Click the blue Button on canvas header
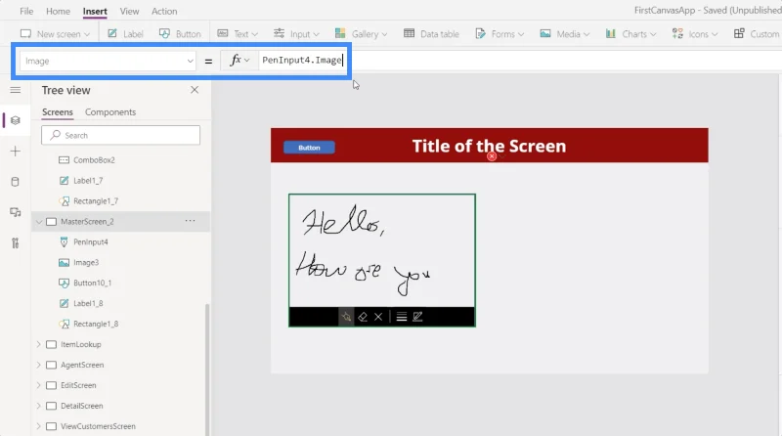Viewport: 782px width, 436px height. [309, 148]
